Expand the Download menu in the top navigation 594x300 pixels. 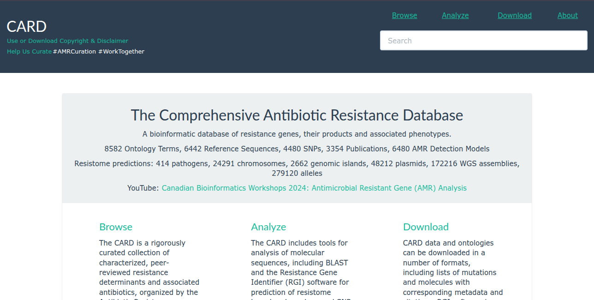pyautogui.click(x=515, y=15)
